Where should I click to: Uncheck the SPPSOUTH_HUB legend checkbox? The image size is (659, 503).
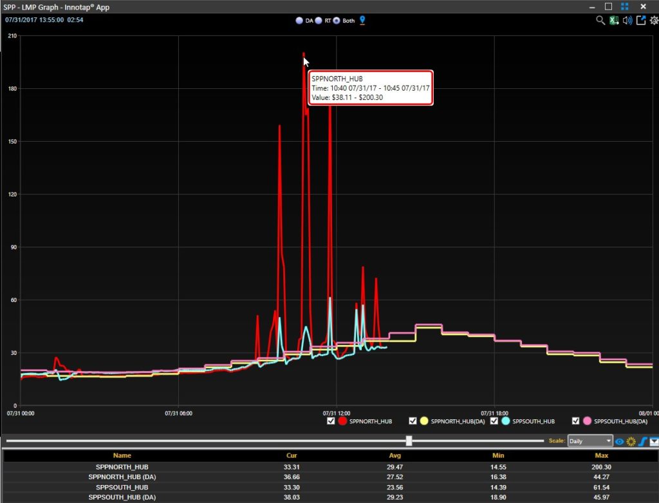494,421
